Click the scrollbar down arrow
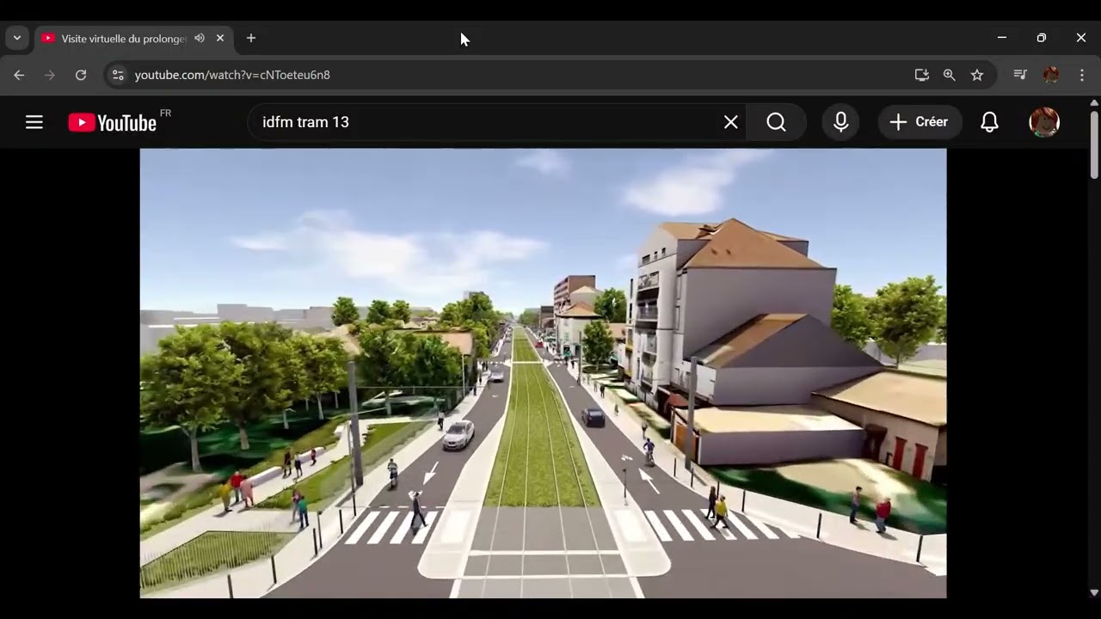Screen dimensions: 1101x619 1094,592
